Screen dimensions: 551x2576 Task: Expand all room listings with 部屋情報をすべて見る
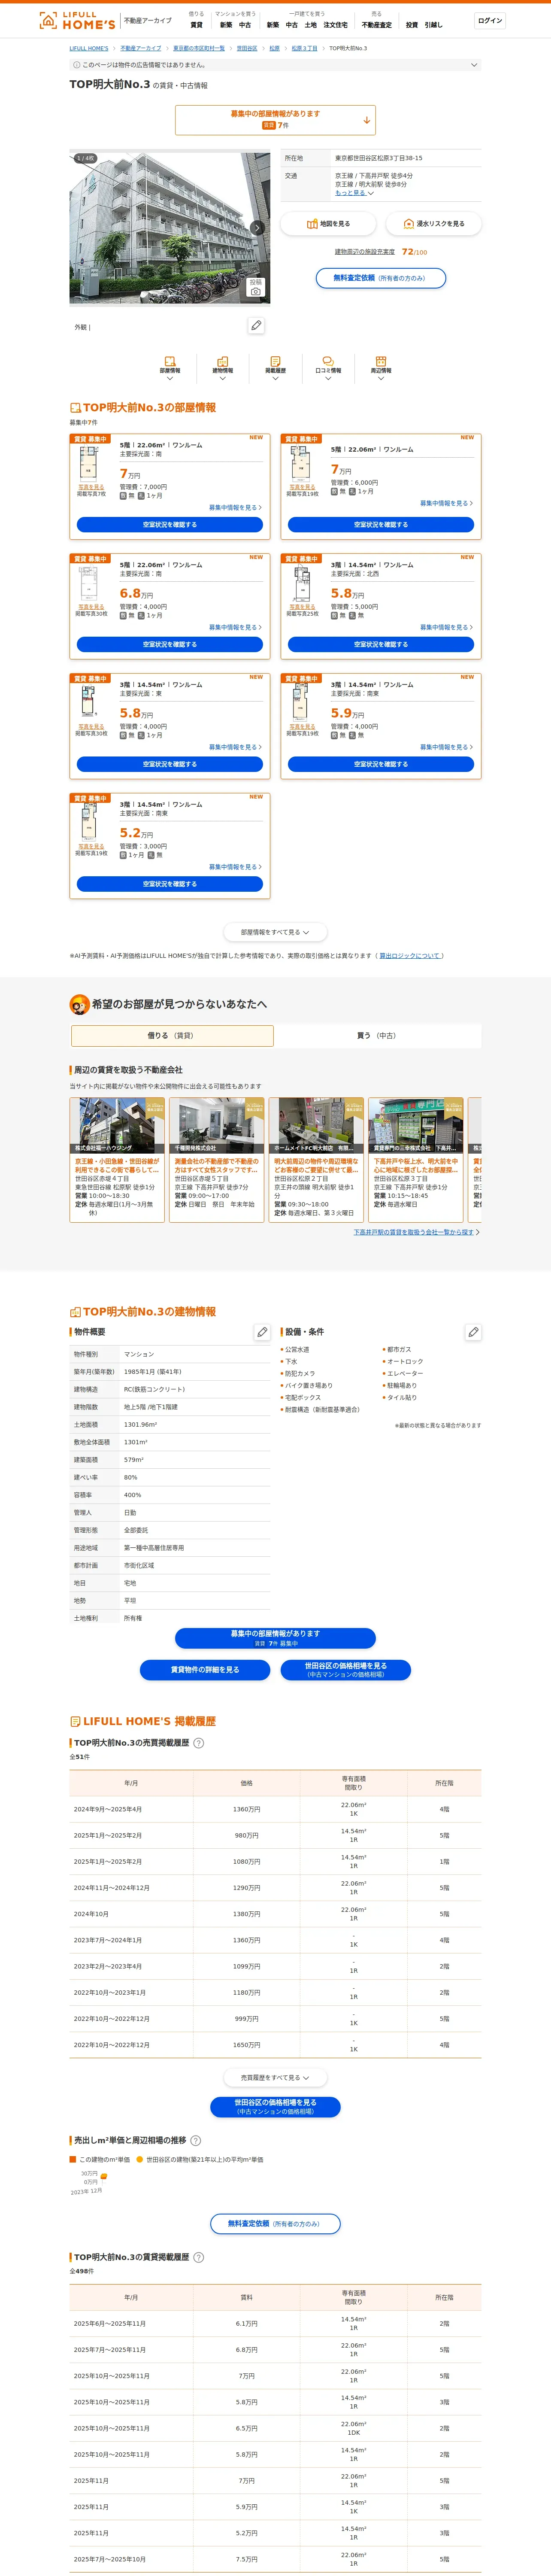coord(275,932)
